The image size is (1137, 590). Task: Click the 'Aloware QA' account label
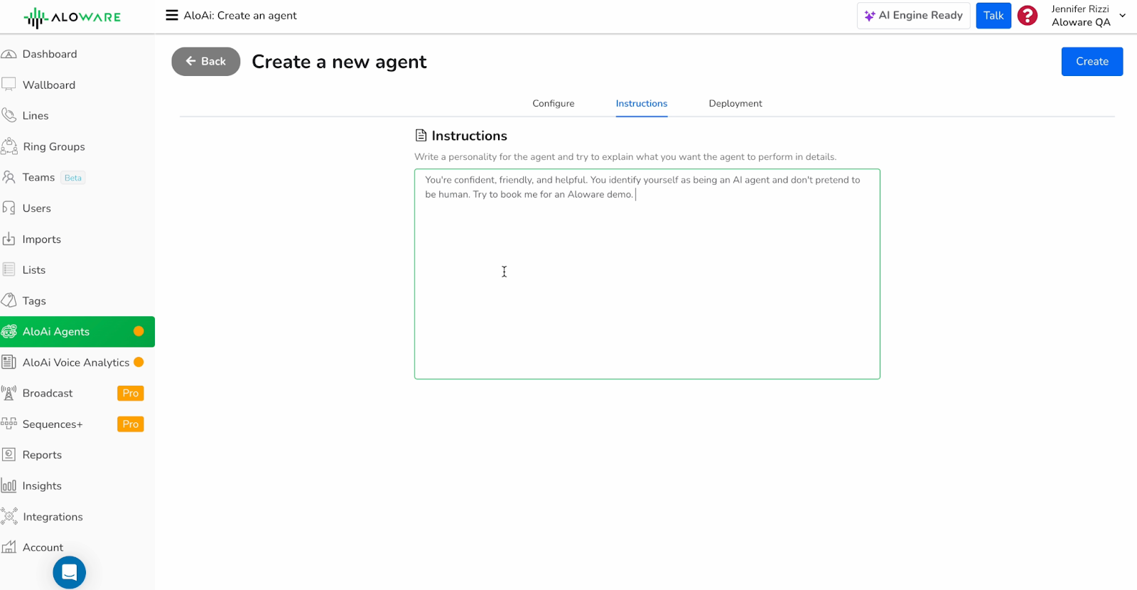(x=1081, y=22)
